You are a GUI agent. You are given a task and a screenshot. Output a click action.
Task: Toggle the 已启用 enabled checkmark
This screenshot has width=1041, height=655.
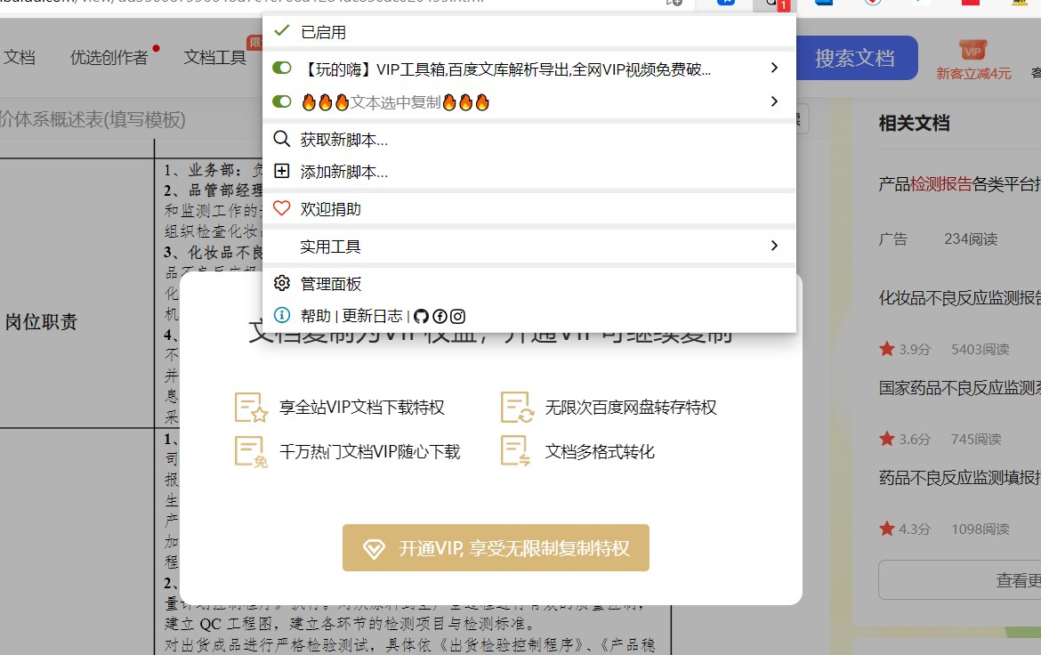point(282,31)
